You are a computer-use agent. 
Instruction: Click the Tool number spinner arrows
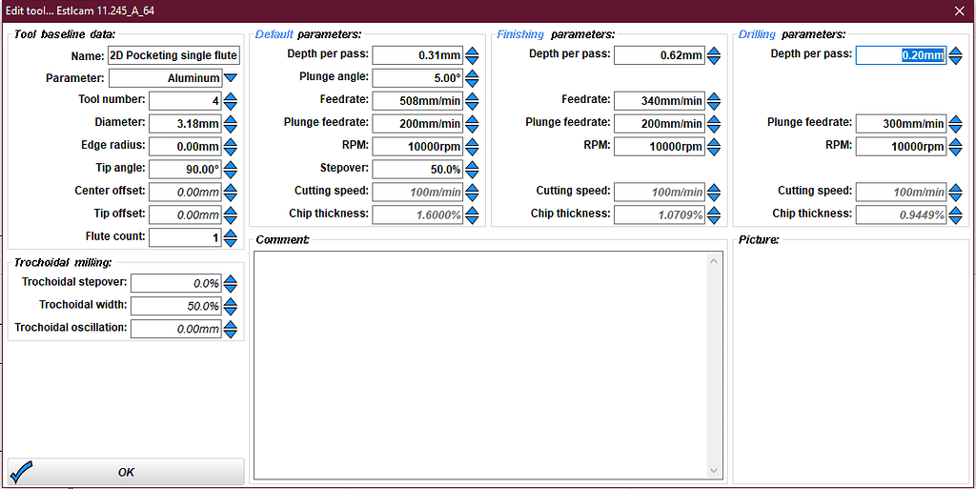pyautogui.click(x=231, y=101)
